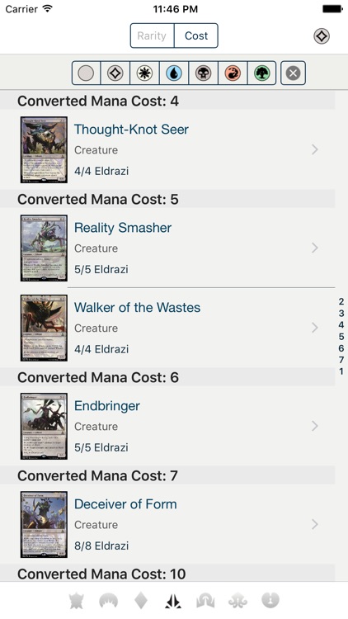
Task: Select the black skull mana filter
Action: click(x=203, y=73)
